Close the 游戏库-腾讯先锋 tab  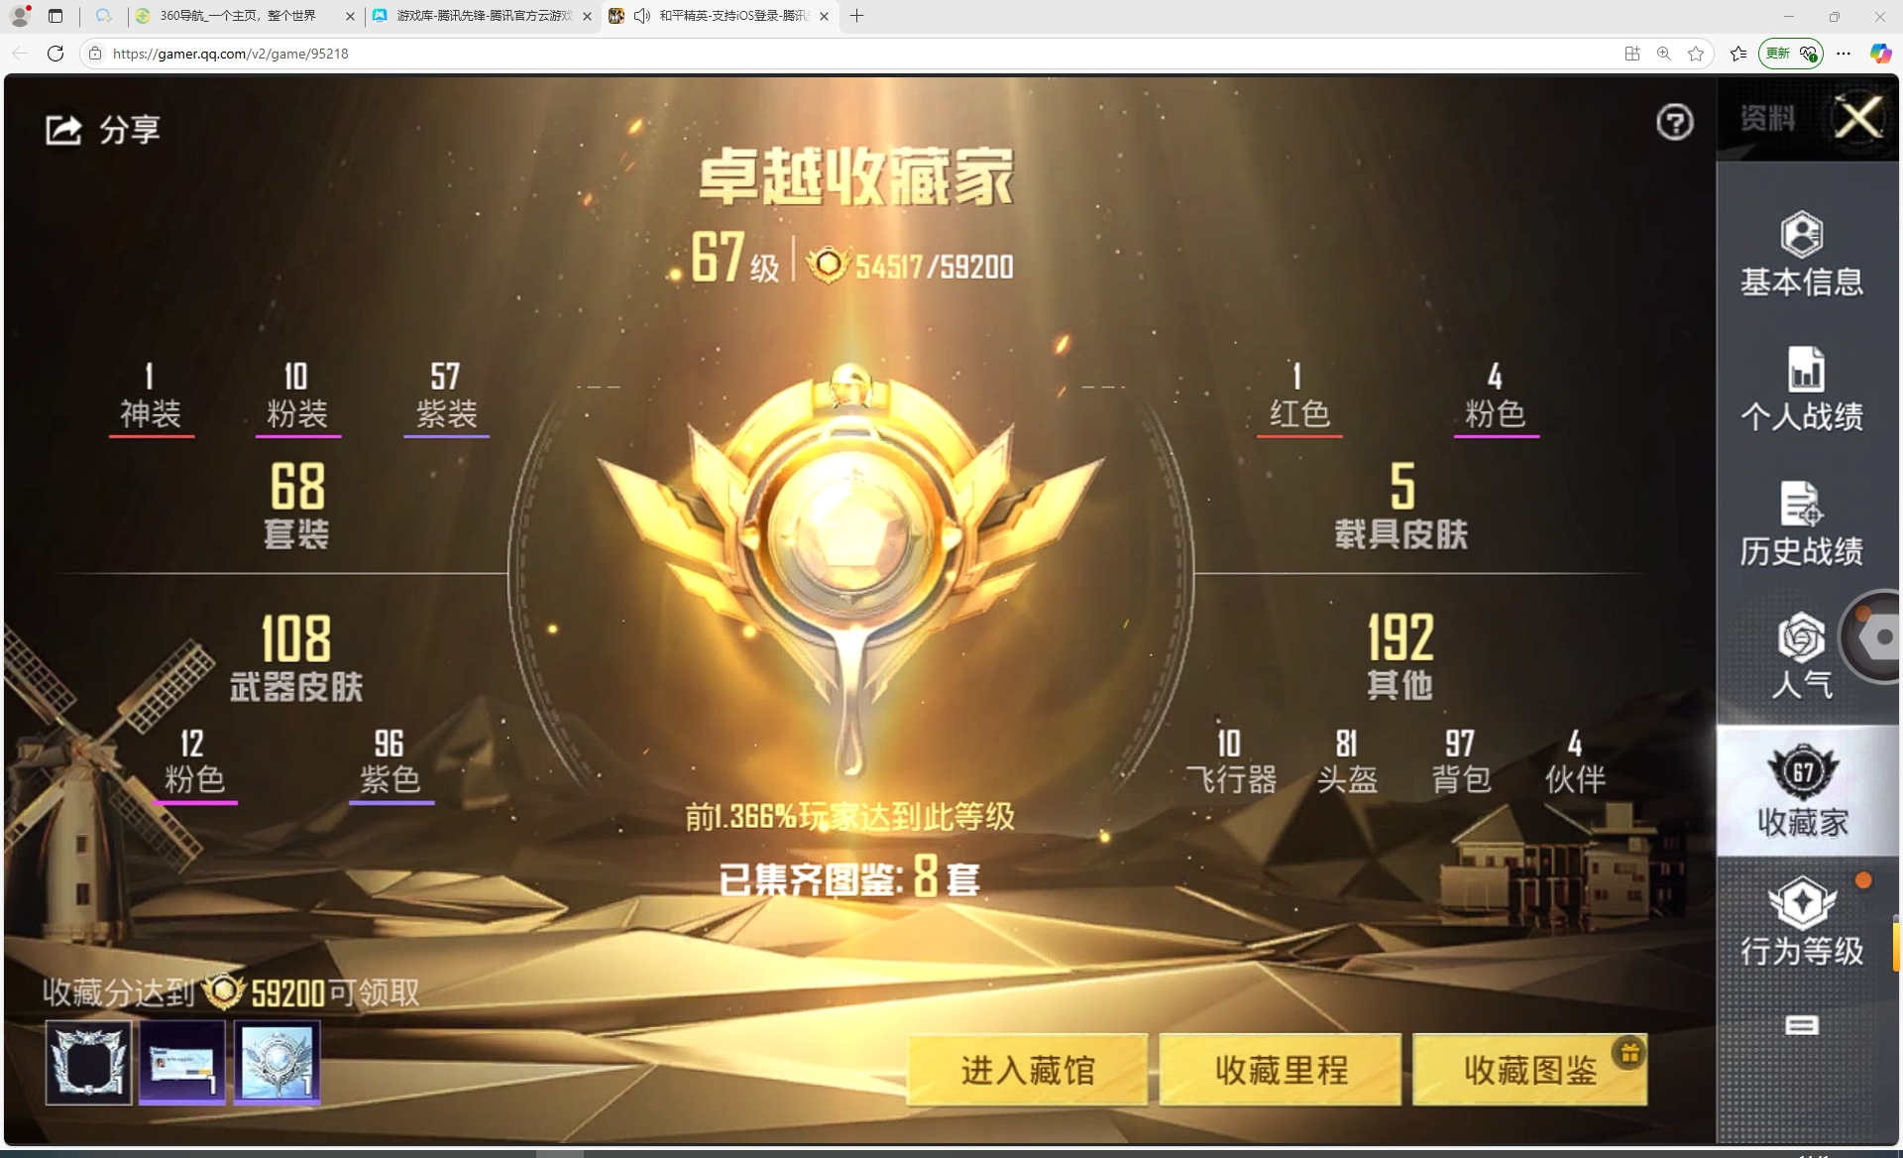[588, 16]
